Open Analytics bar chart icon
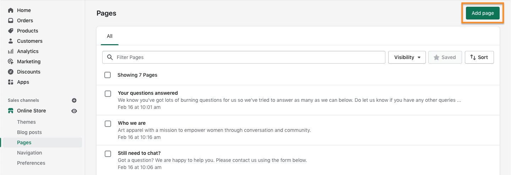The height and width of the screenshot is (175, 511). [11, 51]
